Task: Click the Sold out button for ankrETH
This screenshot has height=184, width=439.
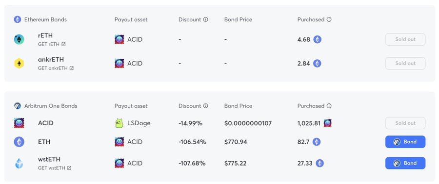Action: pos(405,63)
